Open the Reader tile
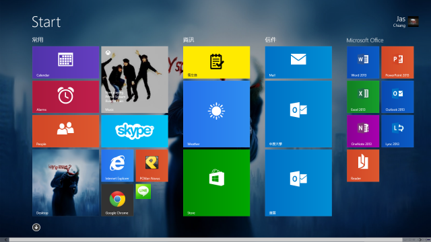The image size is (431, 242). coord(363,165)
